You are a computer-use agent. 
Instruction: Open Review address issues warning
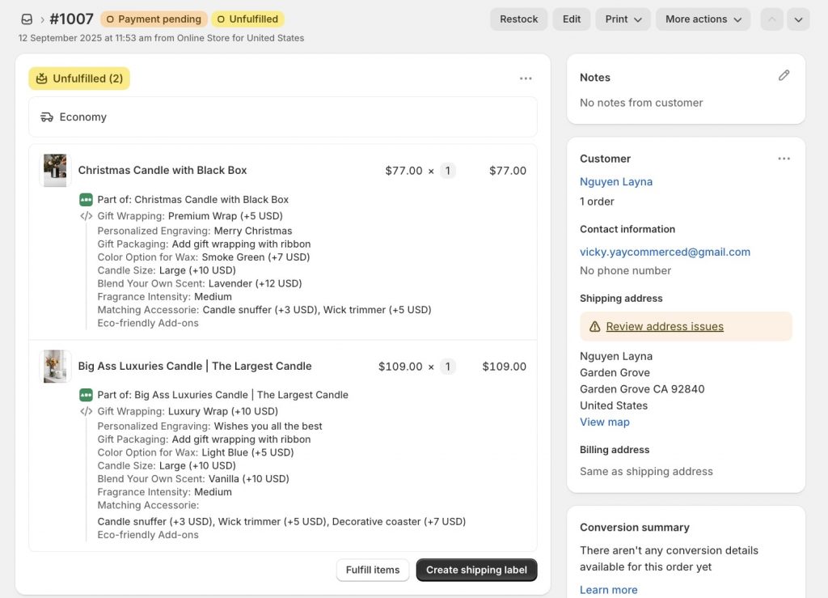click(665, 327)
